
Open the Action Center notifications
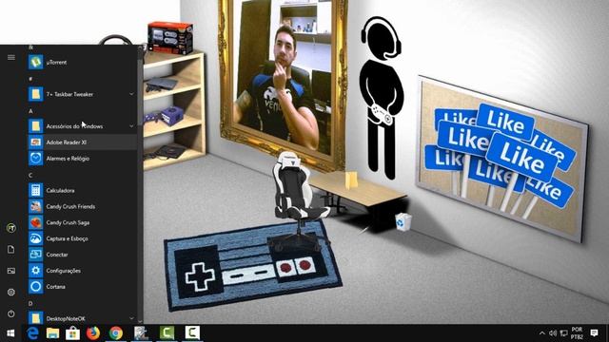[x=594, y=332]
